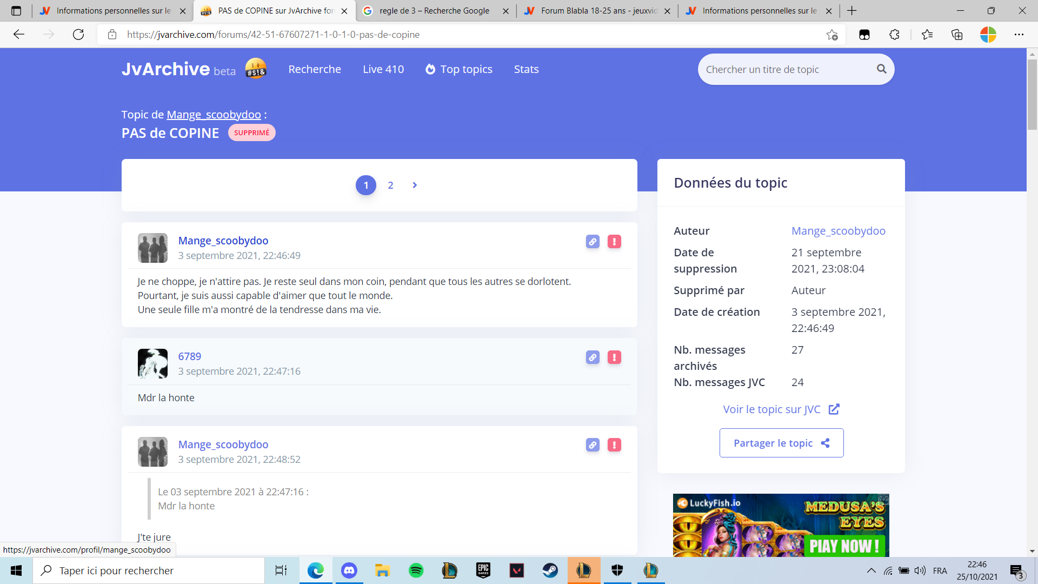This screenshot has height=584, width=1038.
Task: Switch to regle de 3 Google tab
Action: click(x=434, y=11)
